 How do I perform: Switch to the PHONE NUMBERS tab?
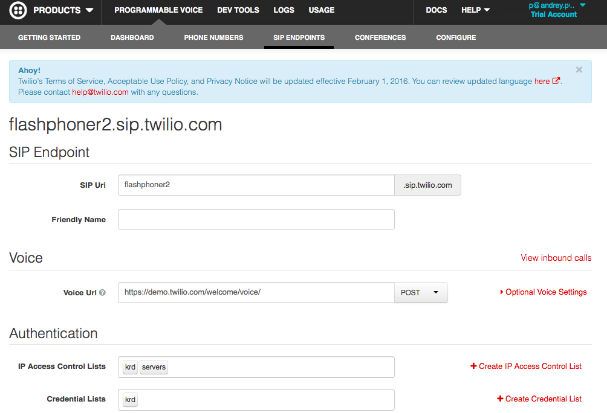click(213, 37)
